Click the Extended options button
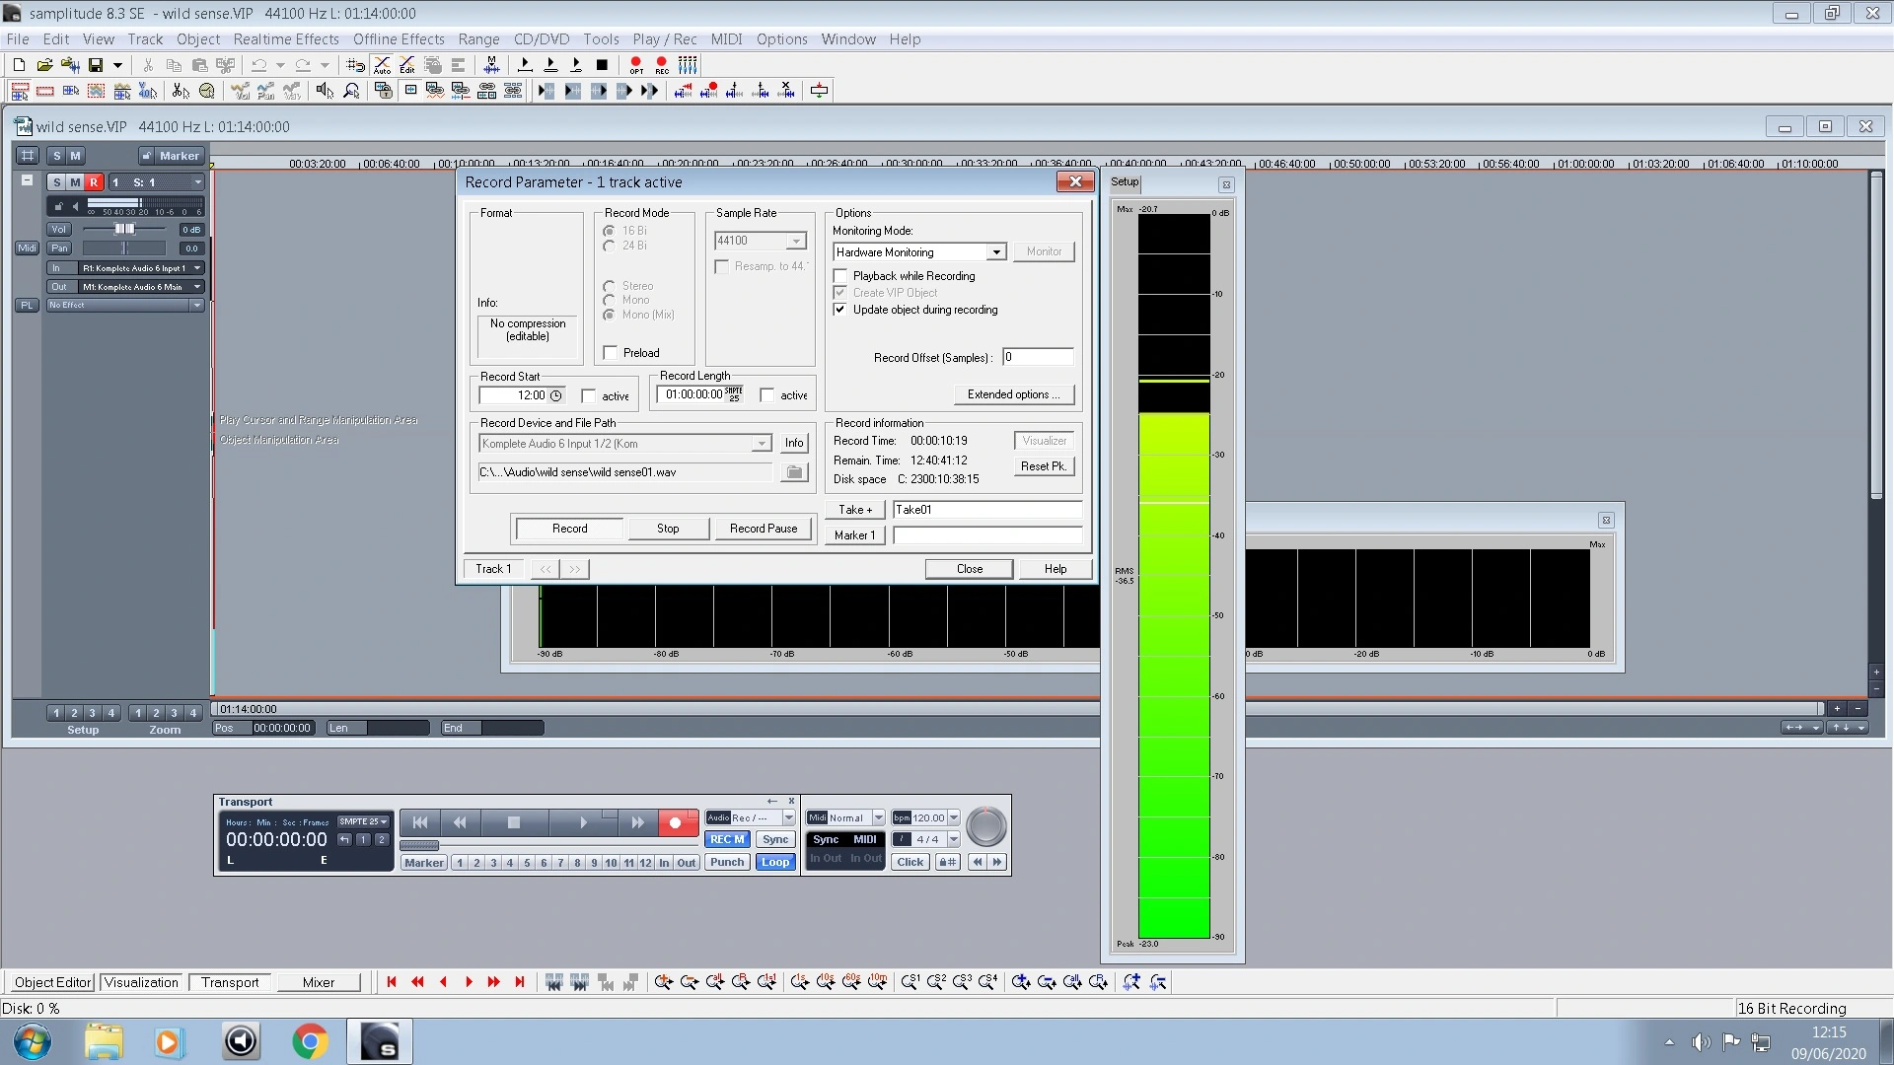The image size is (1894, 1065). [1013, 394]
